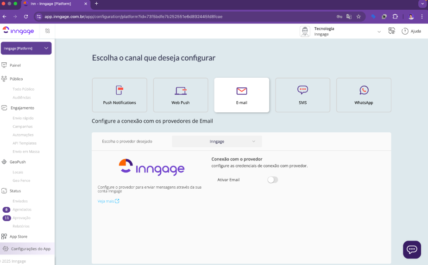This screenshot has height=265, width=428.
Task: Click the Ajuda question mark icon
Action: (x=405, y=31)
